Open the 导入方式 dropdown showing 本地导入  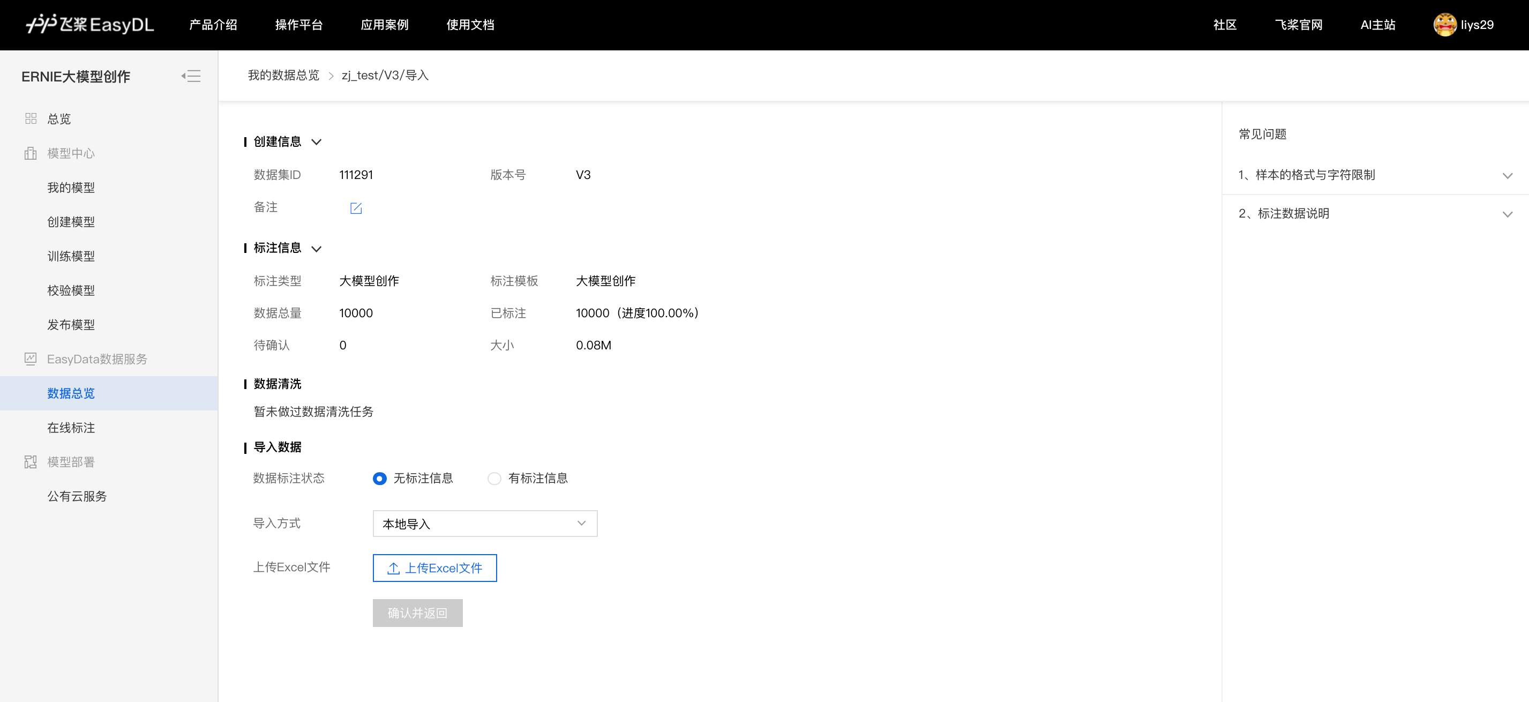[485, 524]
